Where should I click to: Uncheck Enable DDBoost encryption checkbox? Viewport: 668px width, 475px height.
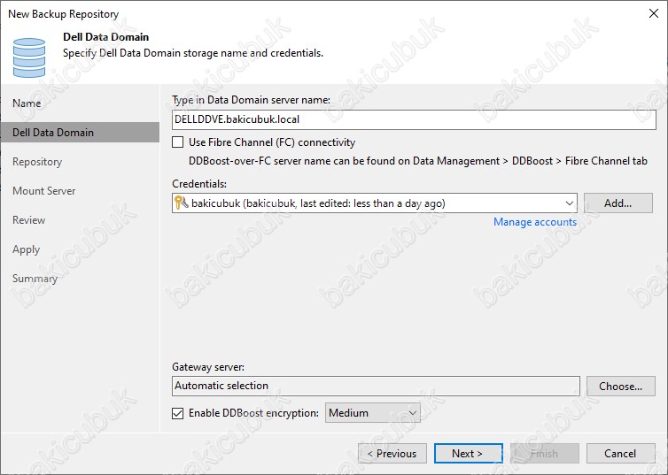coord(178,413)
